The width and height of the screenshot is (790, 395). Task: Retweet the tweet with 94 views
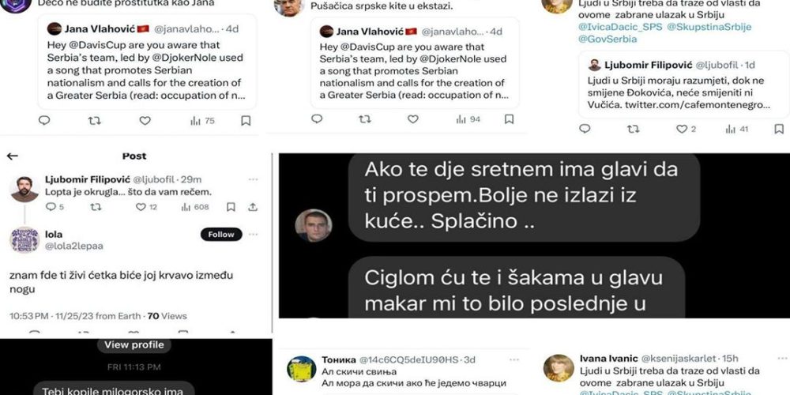pos(364,119)
